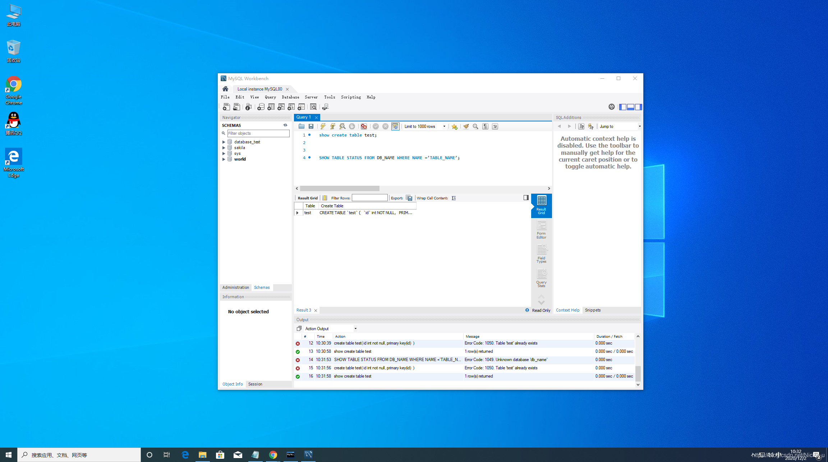Open Field Types view in result sidebar
Viewport: 828px width, 462px height.
pyautogui.click(x=541, y=254)
